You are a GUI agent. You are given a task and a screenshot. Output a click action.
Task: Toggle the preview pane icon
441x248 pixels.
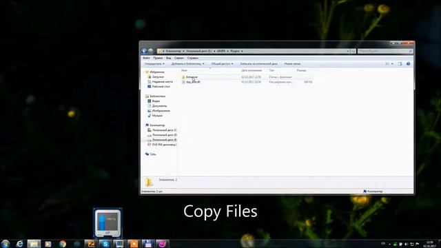click(x=400, y=64)
